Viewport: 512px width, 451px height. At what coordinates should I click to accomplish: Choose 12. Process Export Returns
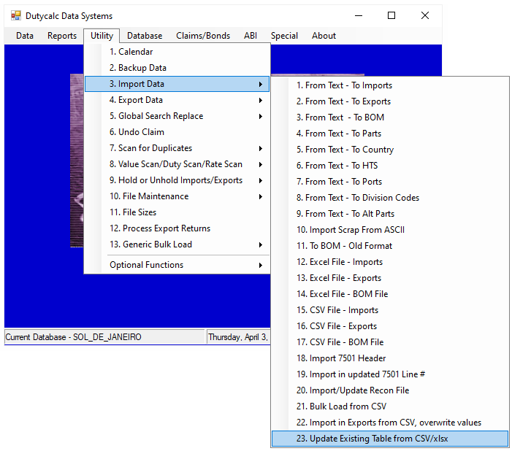coord(177,228)
